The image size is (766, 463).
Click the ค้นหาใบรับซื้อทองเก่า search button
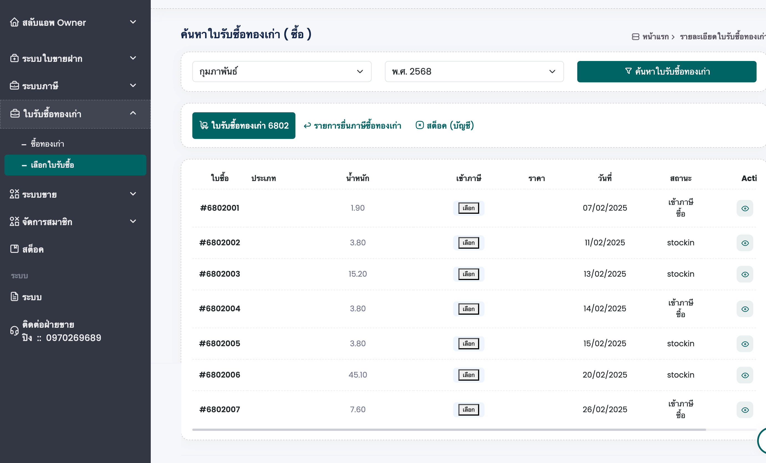pyautogui.click(x=667, y=72)
